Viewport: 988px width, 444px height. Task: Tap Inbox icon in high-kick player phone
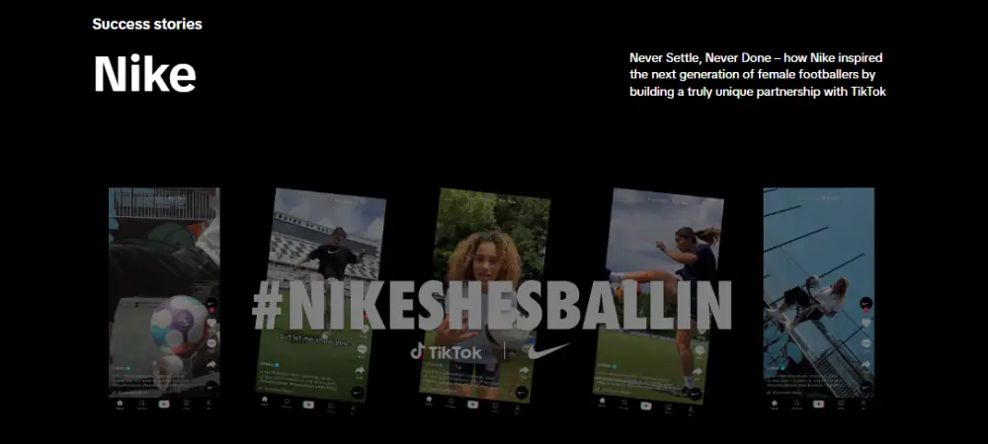669,408
